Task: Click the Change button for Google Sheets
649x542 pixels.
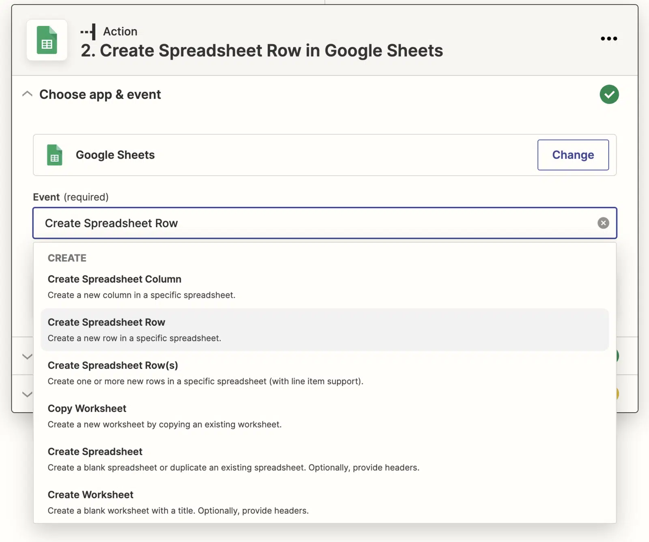Action: pyautogui.click(x=573, y=155)
